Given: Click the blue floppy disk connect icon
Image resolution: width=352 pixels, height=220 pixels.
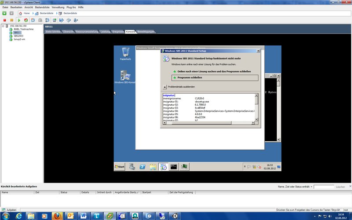Looking at the screenshot, I should 62,20.
